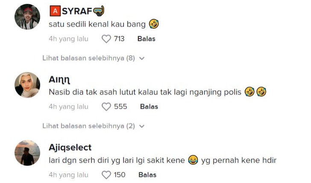Reply to SYRAF's comment via Balas

pos(146,39)
